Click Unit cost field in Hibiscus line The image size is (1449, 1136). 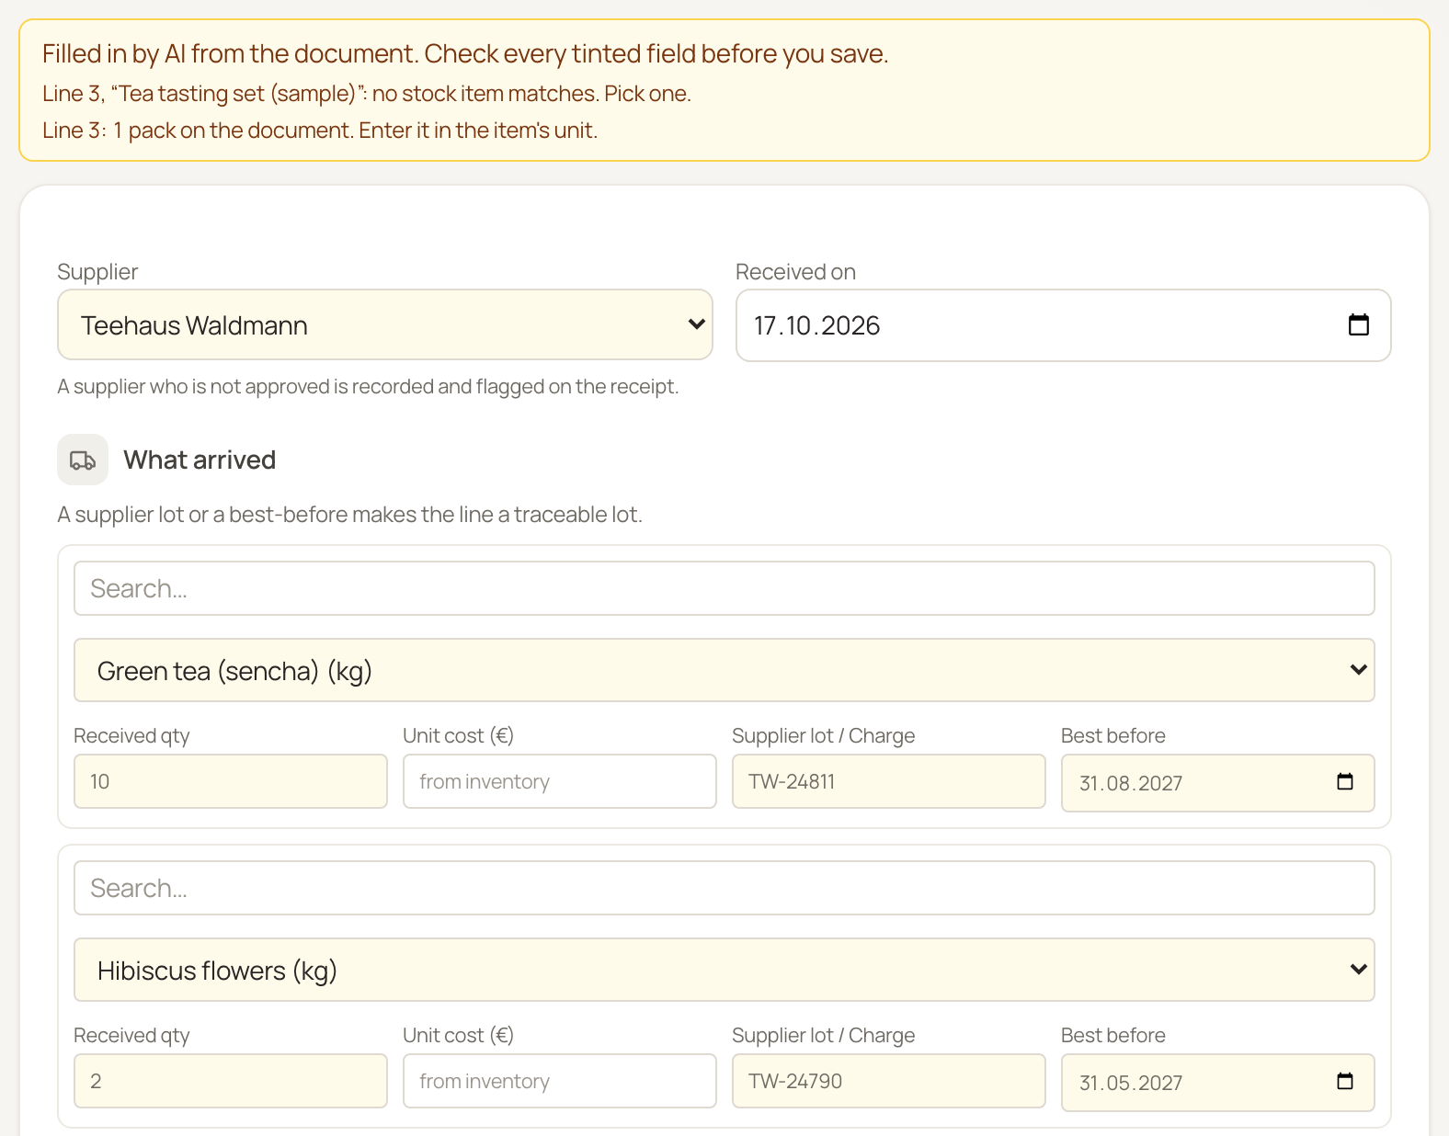click(x=560, y=1081)
